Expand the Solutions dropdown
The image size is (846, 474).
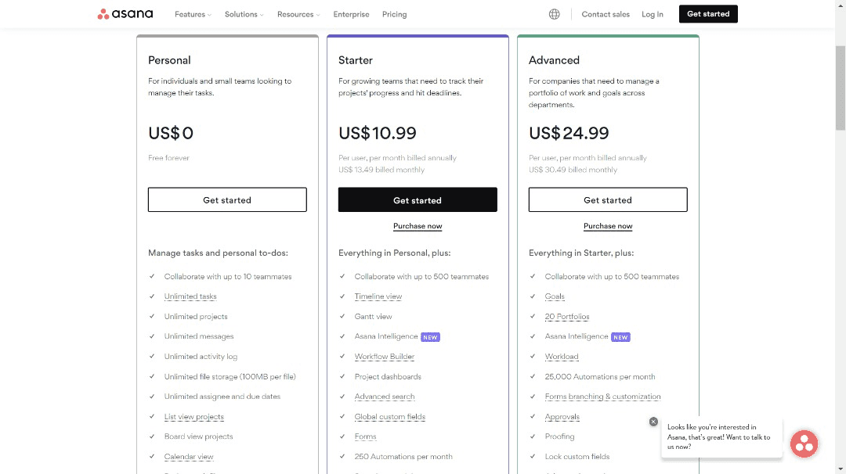243,14
